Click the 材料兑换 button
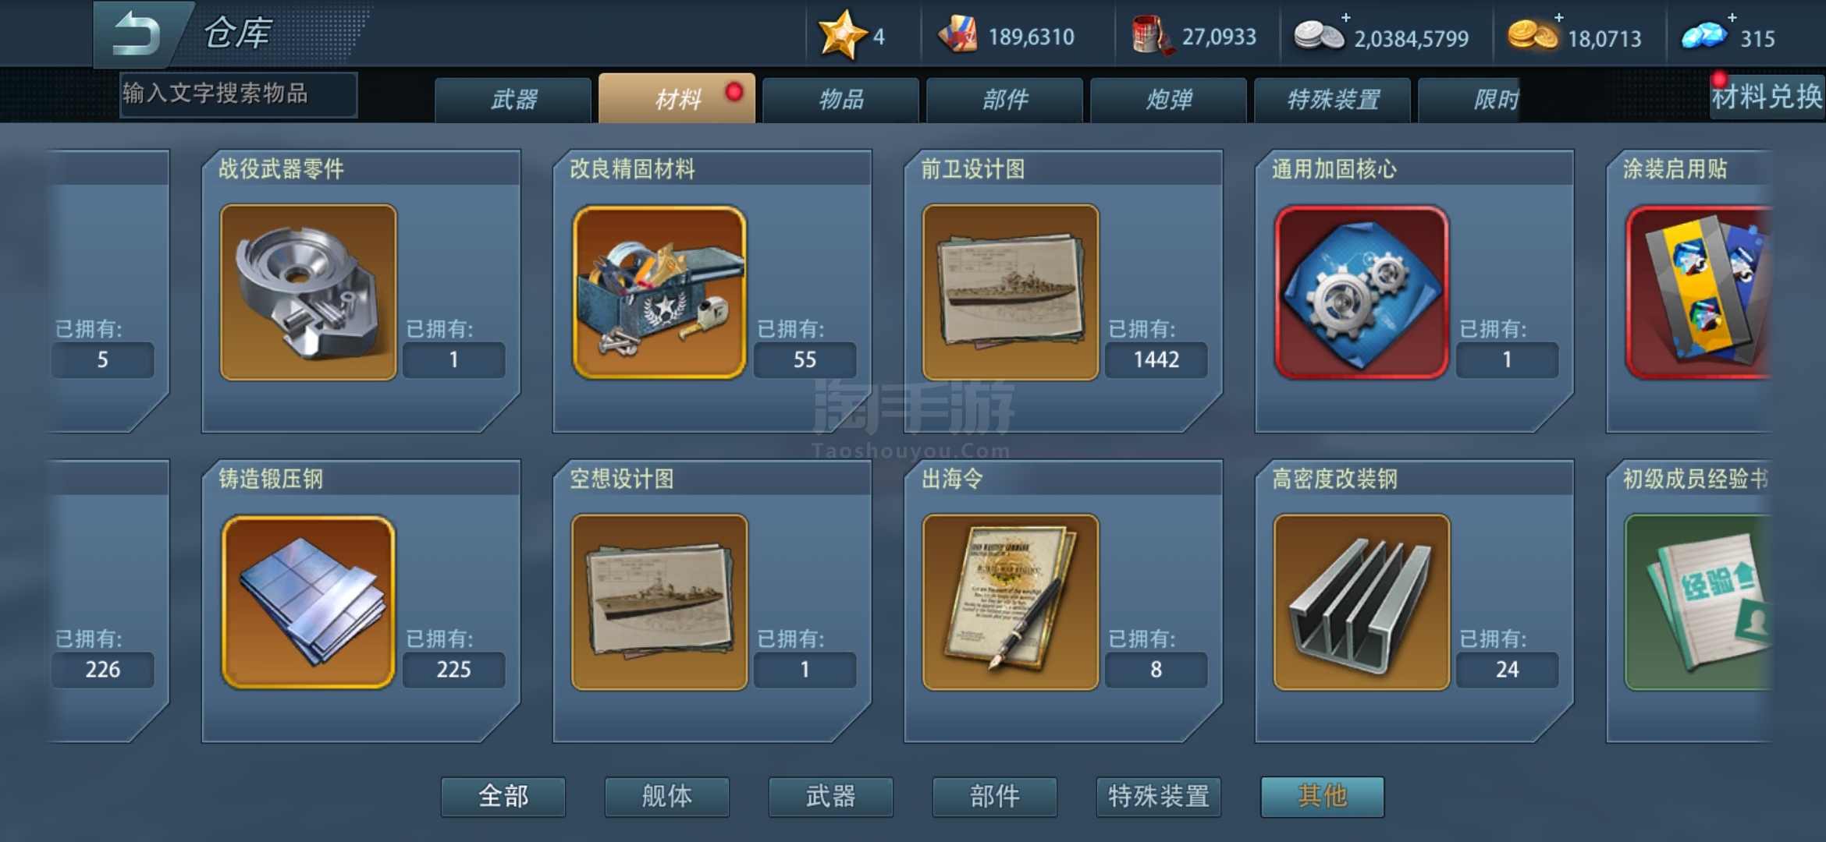 [1767, 97]
